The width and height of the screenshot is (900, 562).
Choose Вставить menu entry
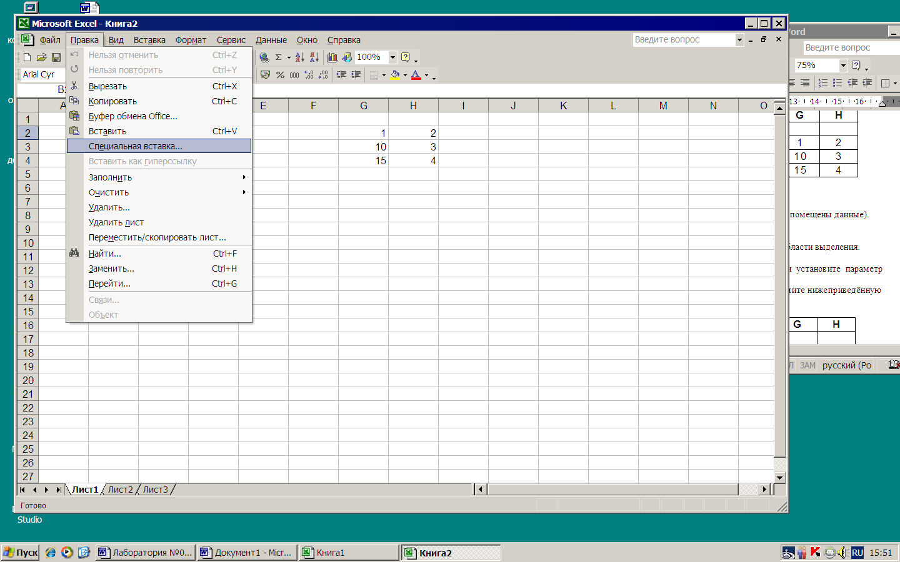tap(159, 131)
